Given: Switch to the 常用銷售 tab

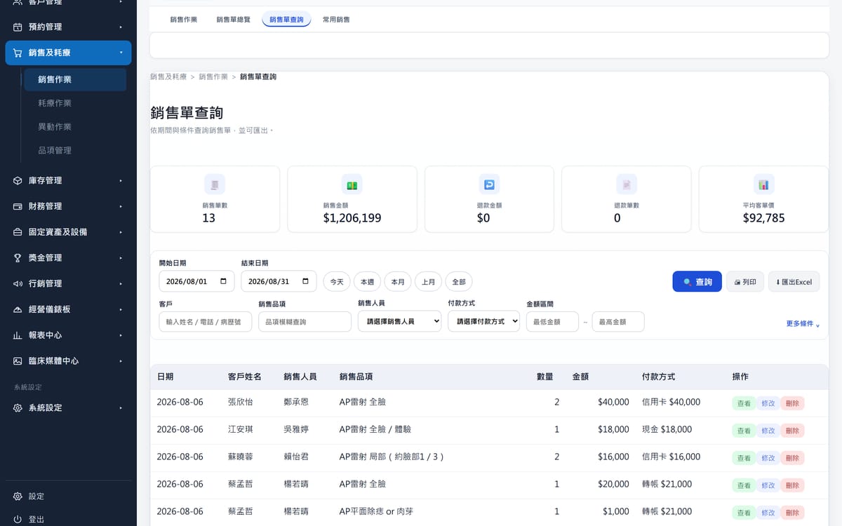Looking at the screenshot, I should point(336,20).
